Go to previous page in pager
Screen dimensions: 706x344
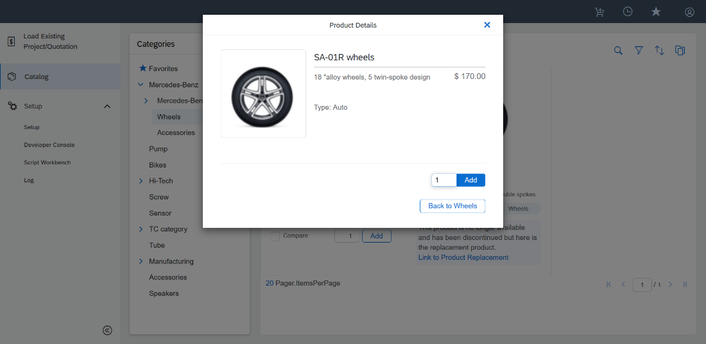coord(624,284)
